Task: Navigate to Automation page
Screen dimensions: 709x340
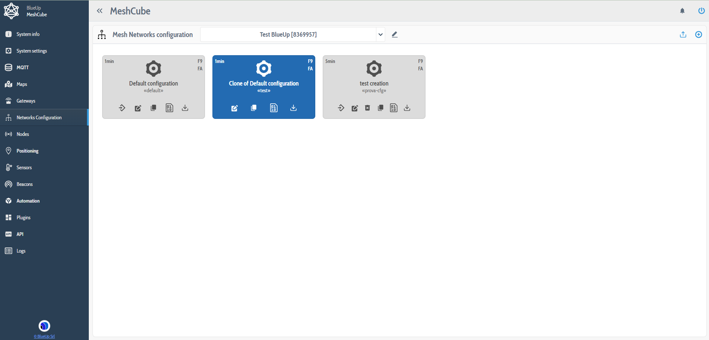Action: (28, 201)
